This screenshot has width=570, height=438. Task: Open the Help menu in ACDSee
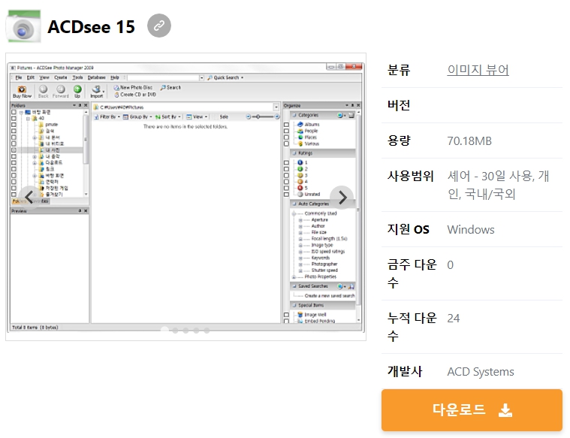pos(115,77)
